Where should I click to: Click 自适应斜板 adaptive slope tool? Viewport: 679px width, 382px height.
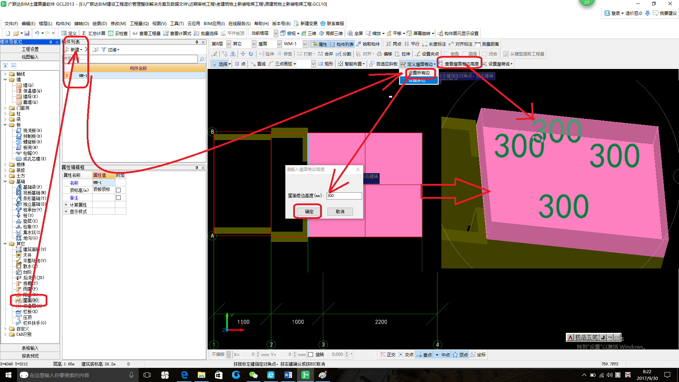pos(383,64)
